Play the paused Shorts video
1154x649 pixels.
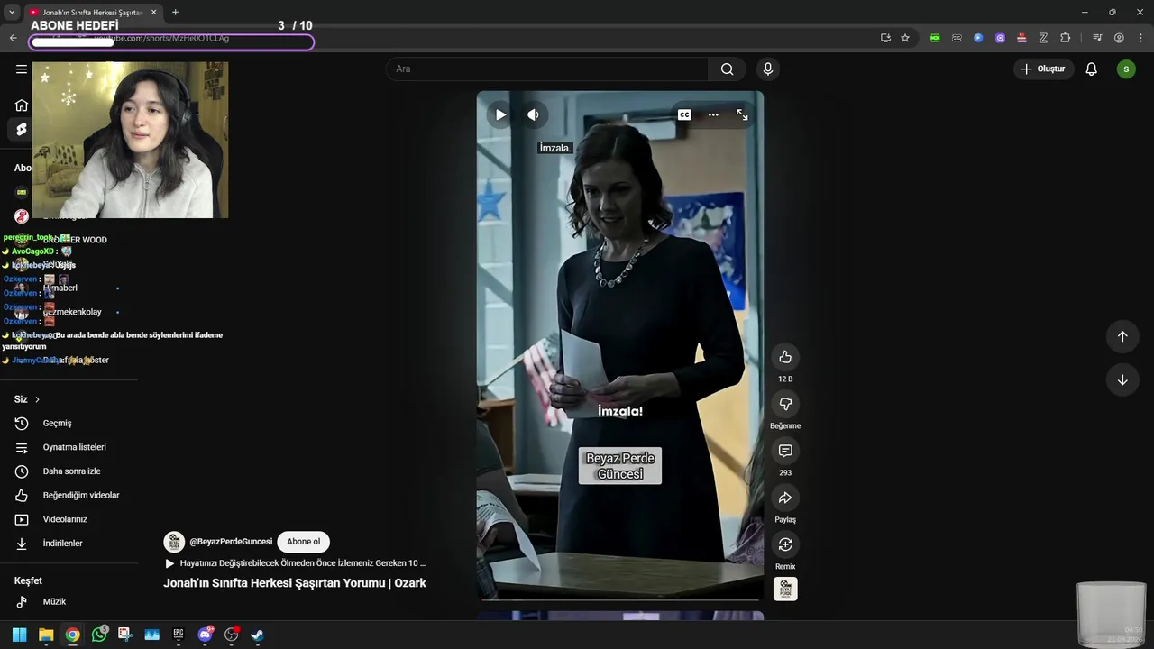point(500,114)
